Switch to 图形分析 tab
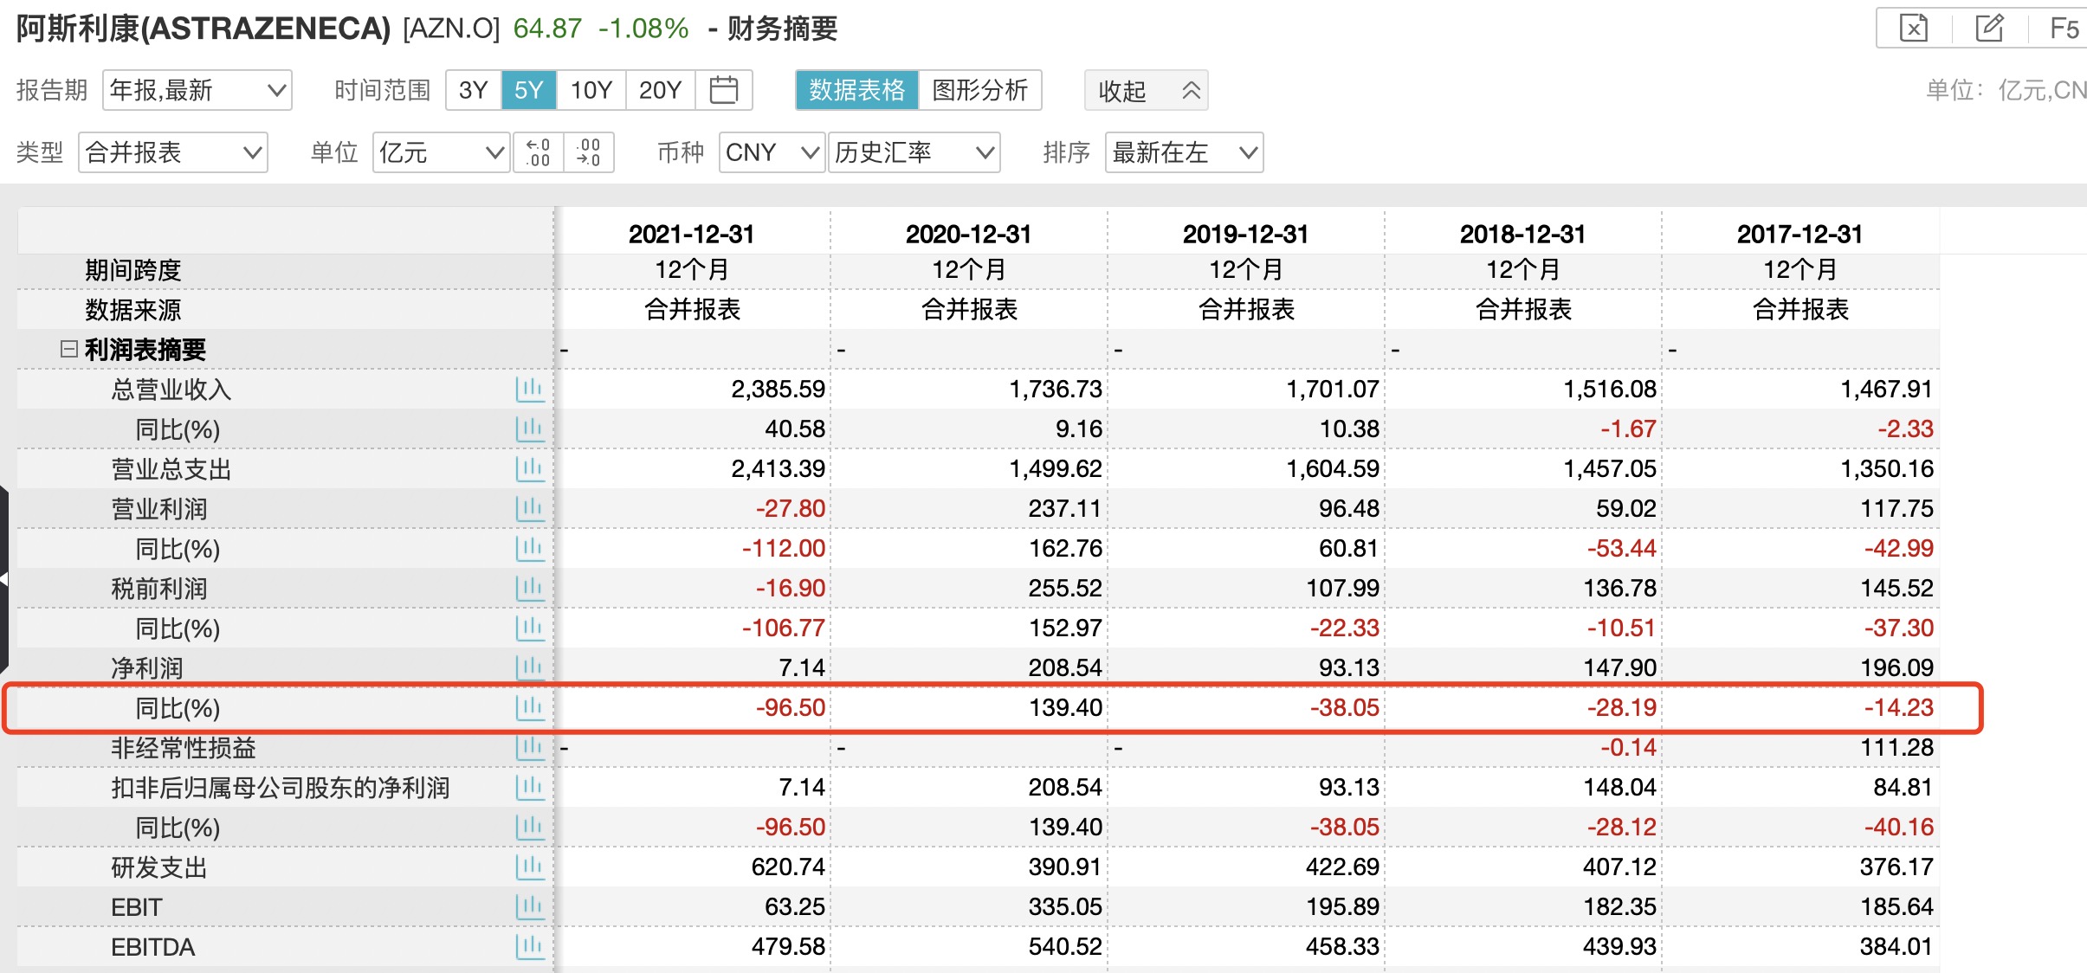 (x=979, y=90)
